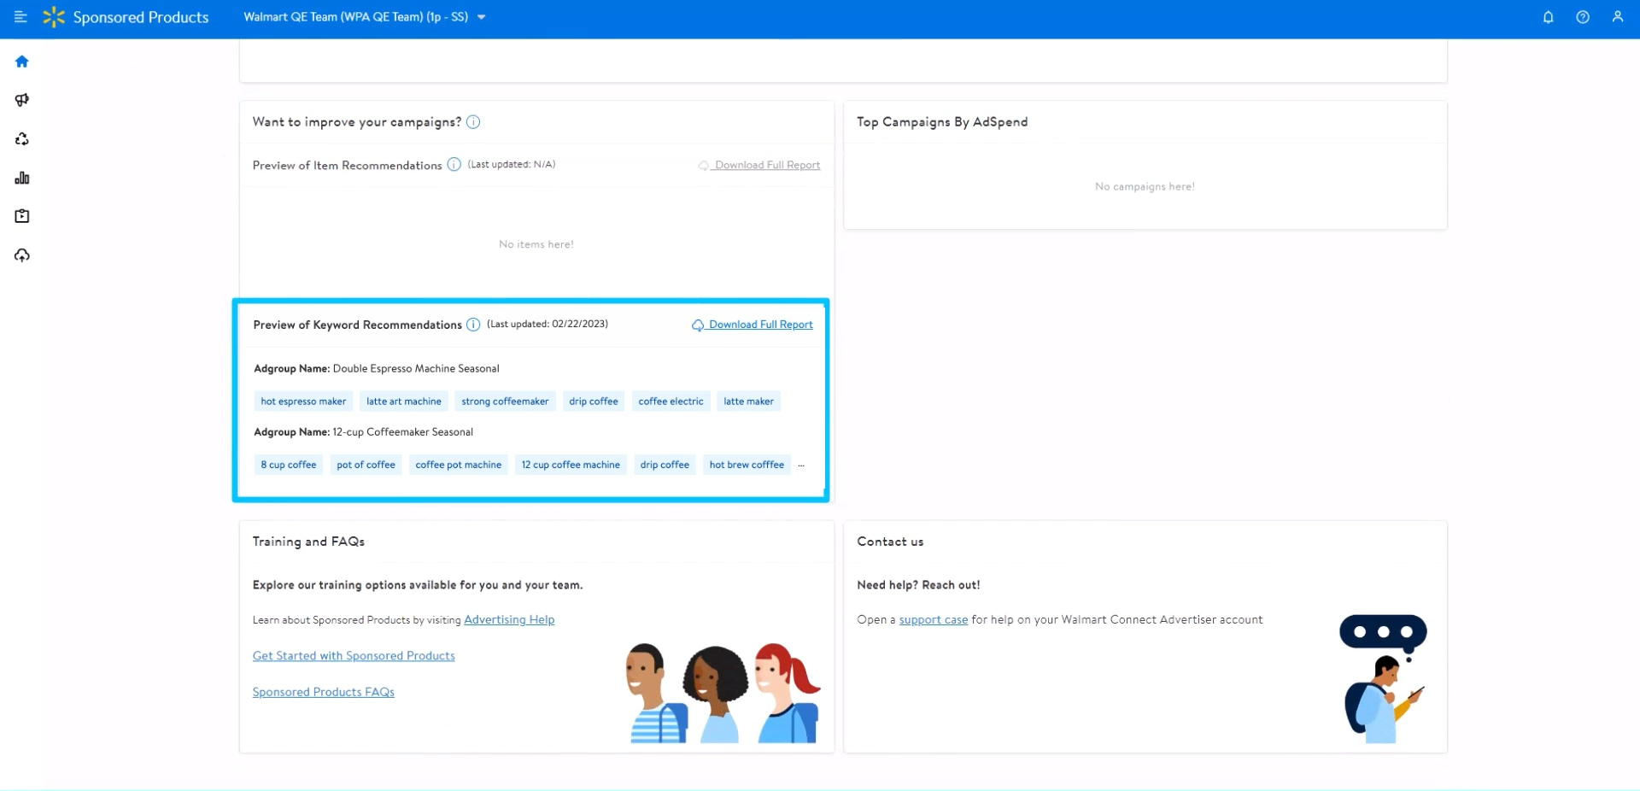This screenshot has width=1640, height=791.
Task: Select the 'hot espresso maker' keyword chip
Action: point(303,401)
